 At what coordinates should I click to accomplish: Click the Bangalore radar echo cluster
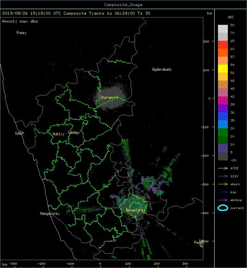tap(134, 206)
